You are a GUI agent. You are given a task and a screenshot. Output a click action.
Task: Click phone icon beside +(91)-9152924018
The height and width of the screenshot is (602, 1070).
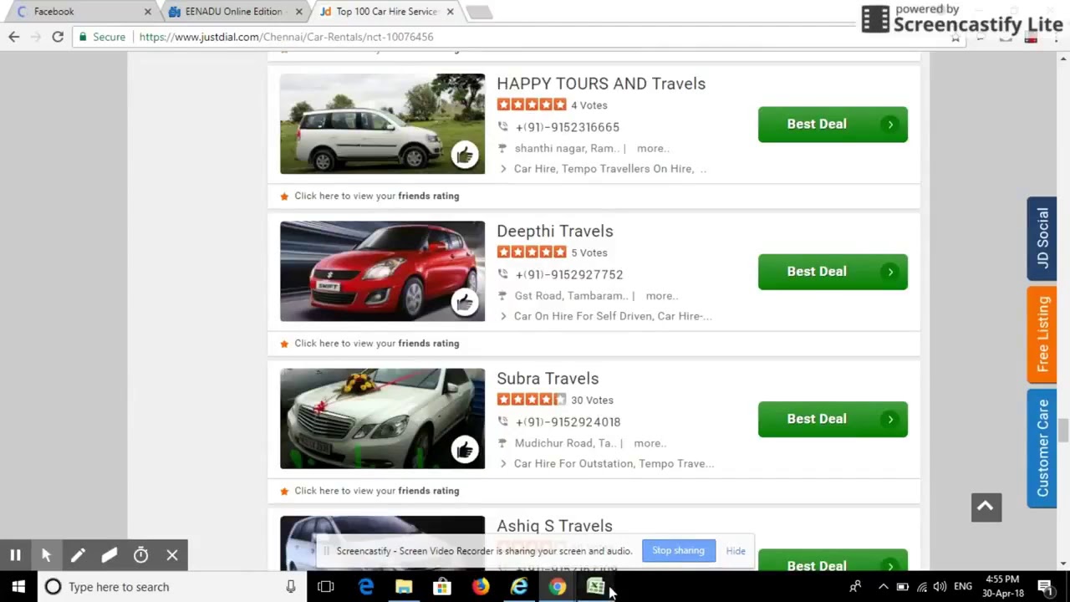point(502,421)
